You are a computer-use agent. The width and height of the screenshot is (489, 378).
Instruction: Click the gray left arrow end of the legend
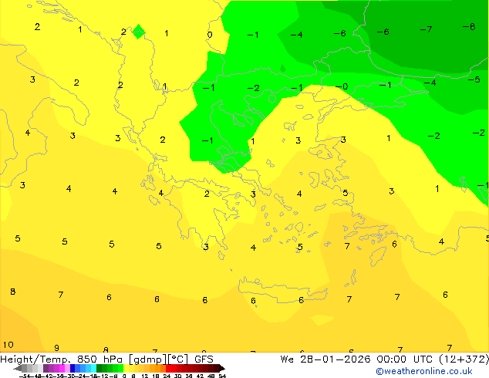click(17, 369)
